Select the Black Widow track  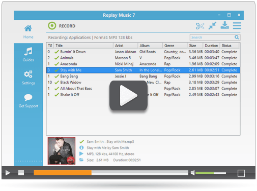tap(143, 83)
